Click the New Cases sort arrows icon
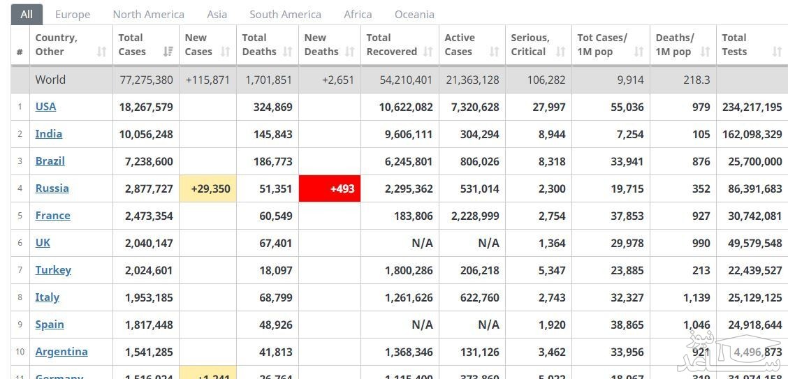This screenshot has height=379, width=788. (x=225, y=52)
